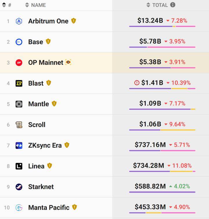
Task: Click the Arbitrum One logo icon
Action: point(19,21)
